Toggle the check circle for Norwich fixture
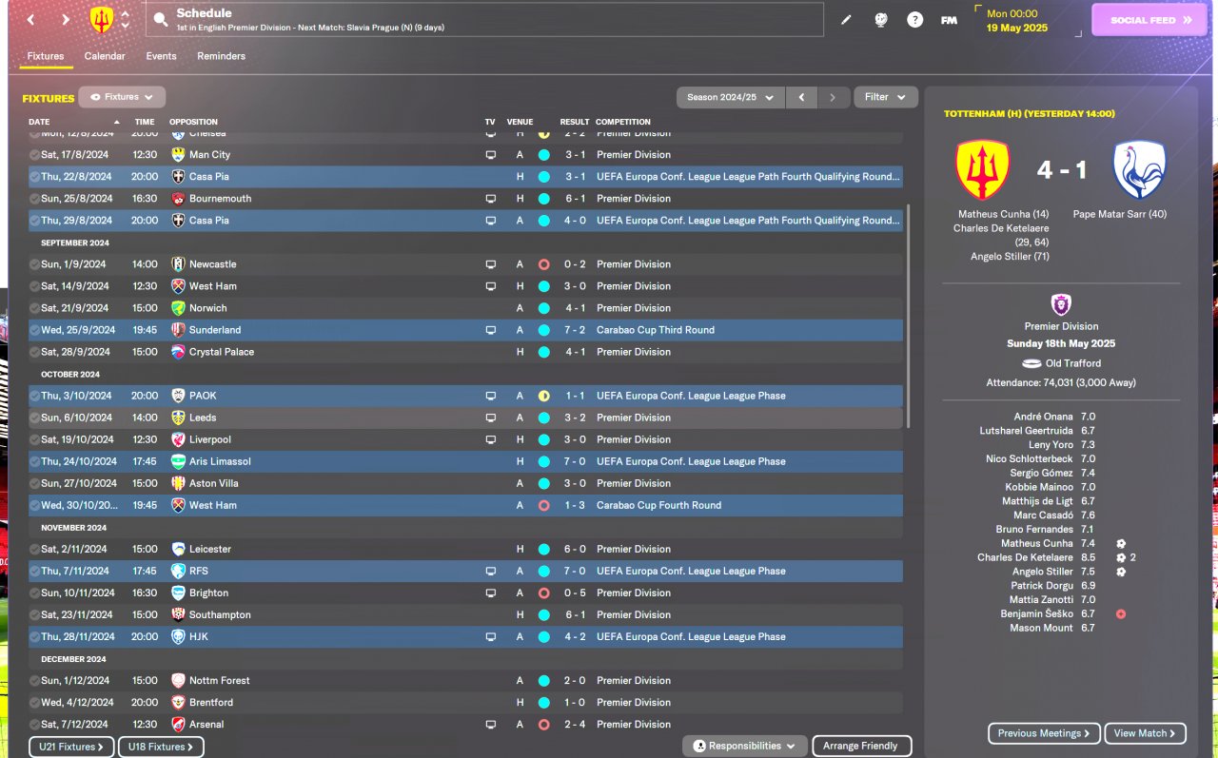The height and width of the screenshot is (758, 1218). point(34,308)
